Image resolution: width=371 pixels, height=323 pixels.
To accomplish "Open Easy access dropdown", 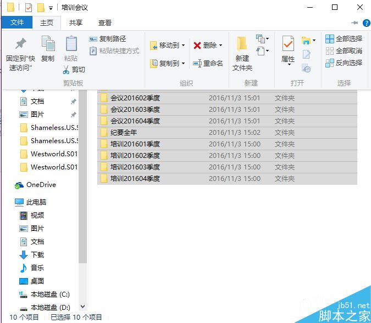I will click(262, 51).
